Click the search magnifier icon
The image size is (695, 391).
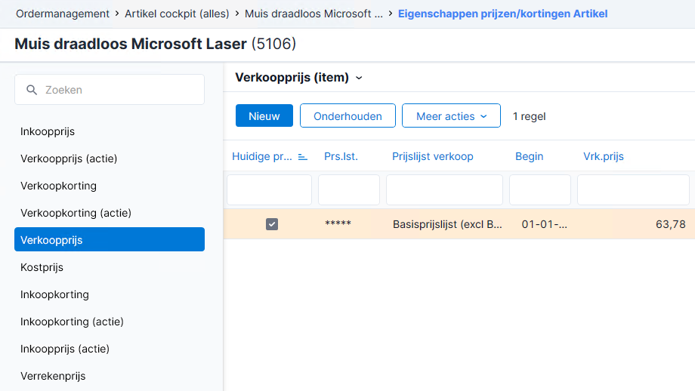click(32, 90)
